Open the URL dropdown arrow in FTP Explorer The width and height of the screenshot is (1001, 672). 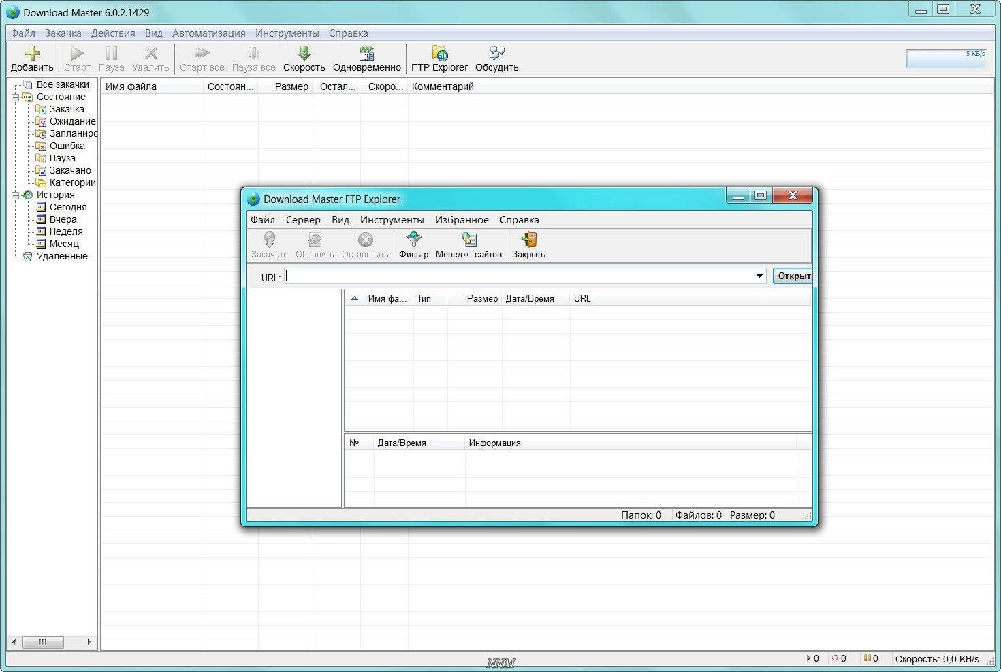[759, 276]
